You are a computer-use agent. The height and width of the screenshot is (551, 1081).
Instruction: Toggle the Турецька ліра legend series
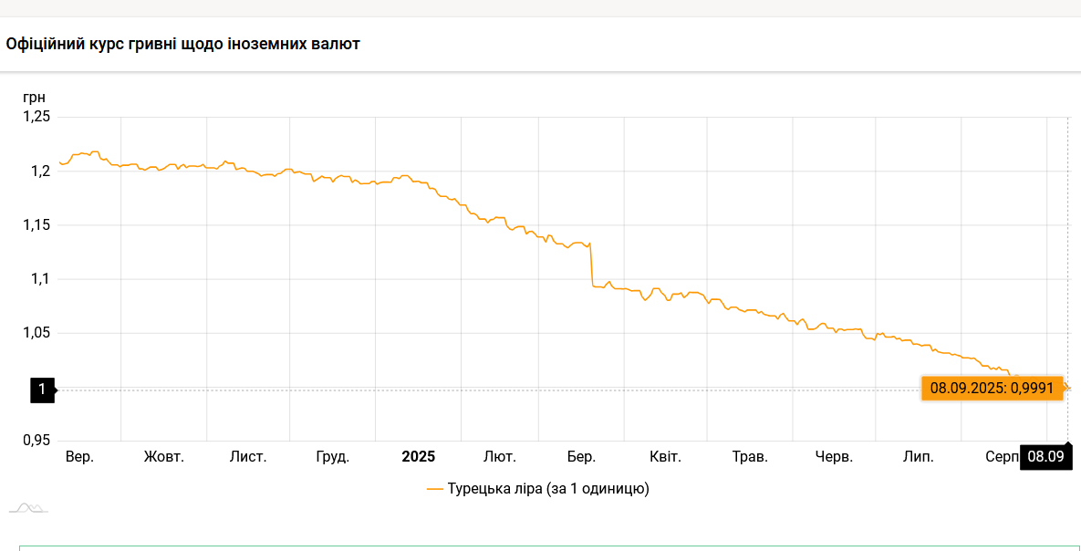click(547, 489)
